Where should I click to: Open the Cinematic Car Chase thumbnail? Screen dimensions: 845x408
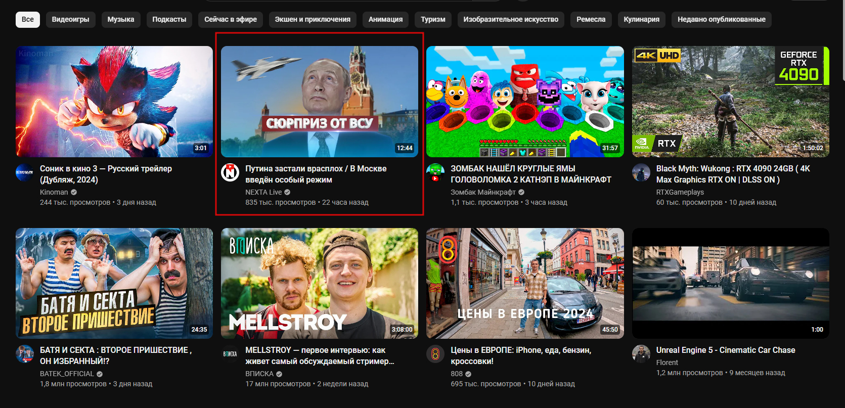pos(731,283)
